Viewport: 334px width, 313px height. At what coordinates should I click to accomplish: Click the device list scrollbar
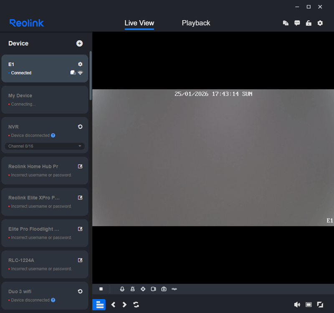click(91, 75)
